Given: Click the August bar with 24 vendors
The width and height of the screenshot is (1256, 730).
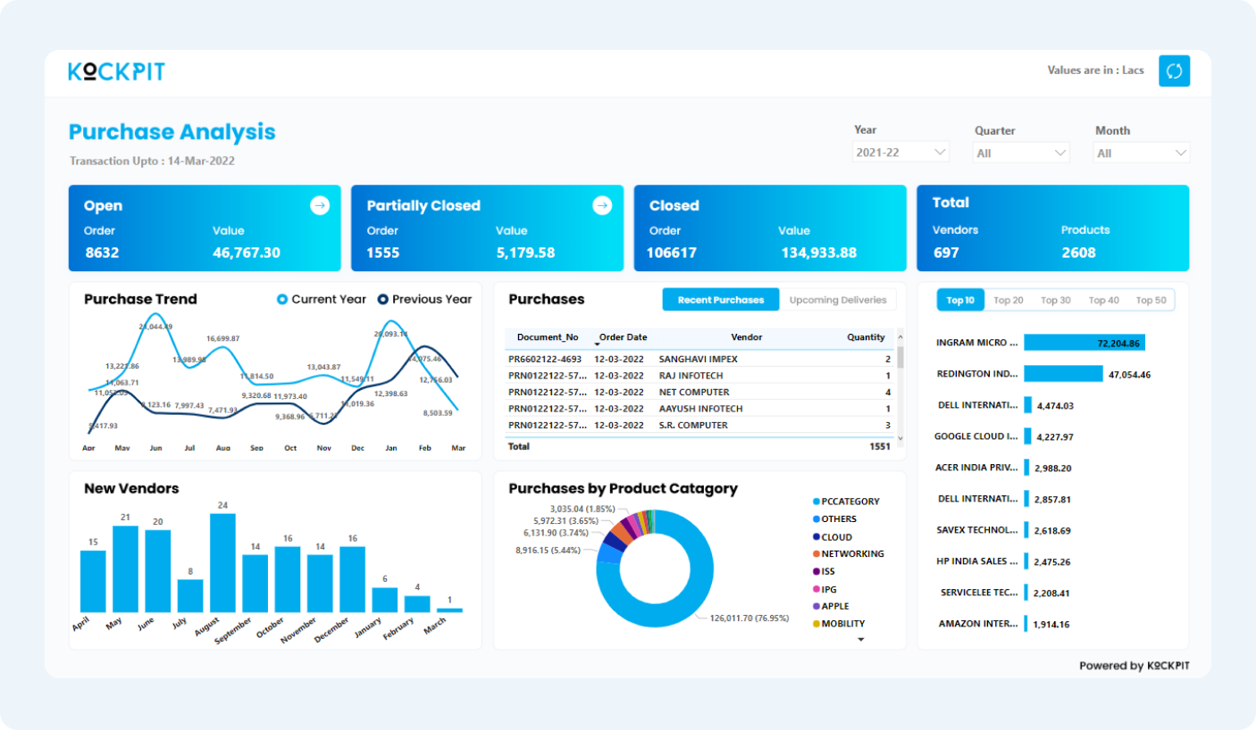Looking at the screenshot, I should point(222,563).
